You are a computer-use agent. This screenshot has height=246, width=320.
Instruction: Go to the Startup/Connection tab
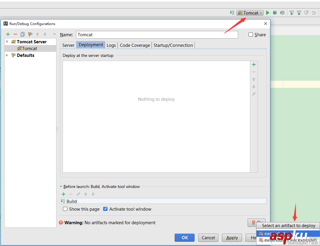[x=173, y=45]
